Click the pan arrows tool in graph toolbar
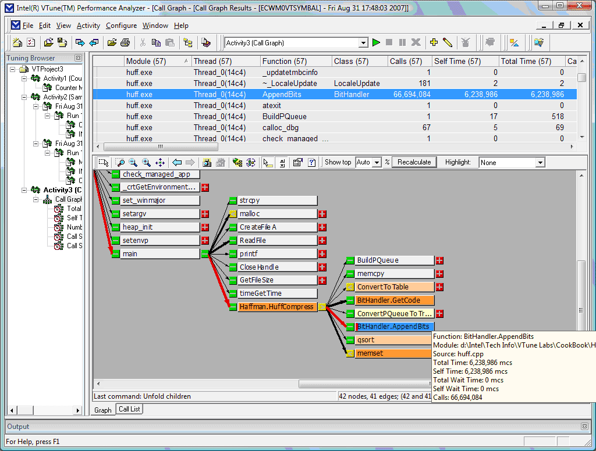Screen dimensions: 596x451 (x=160, y=163)
